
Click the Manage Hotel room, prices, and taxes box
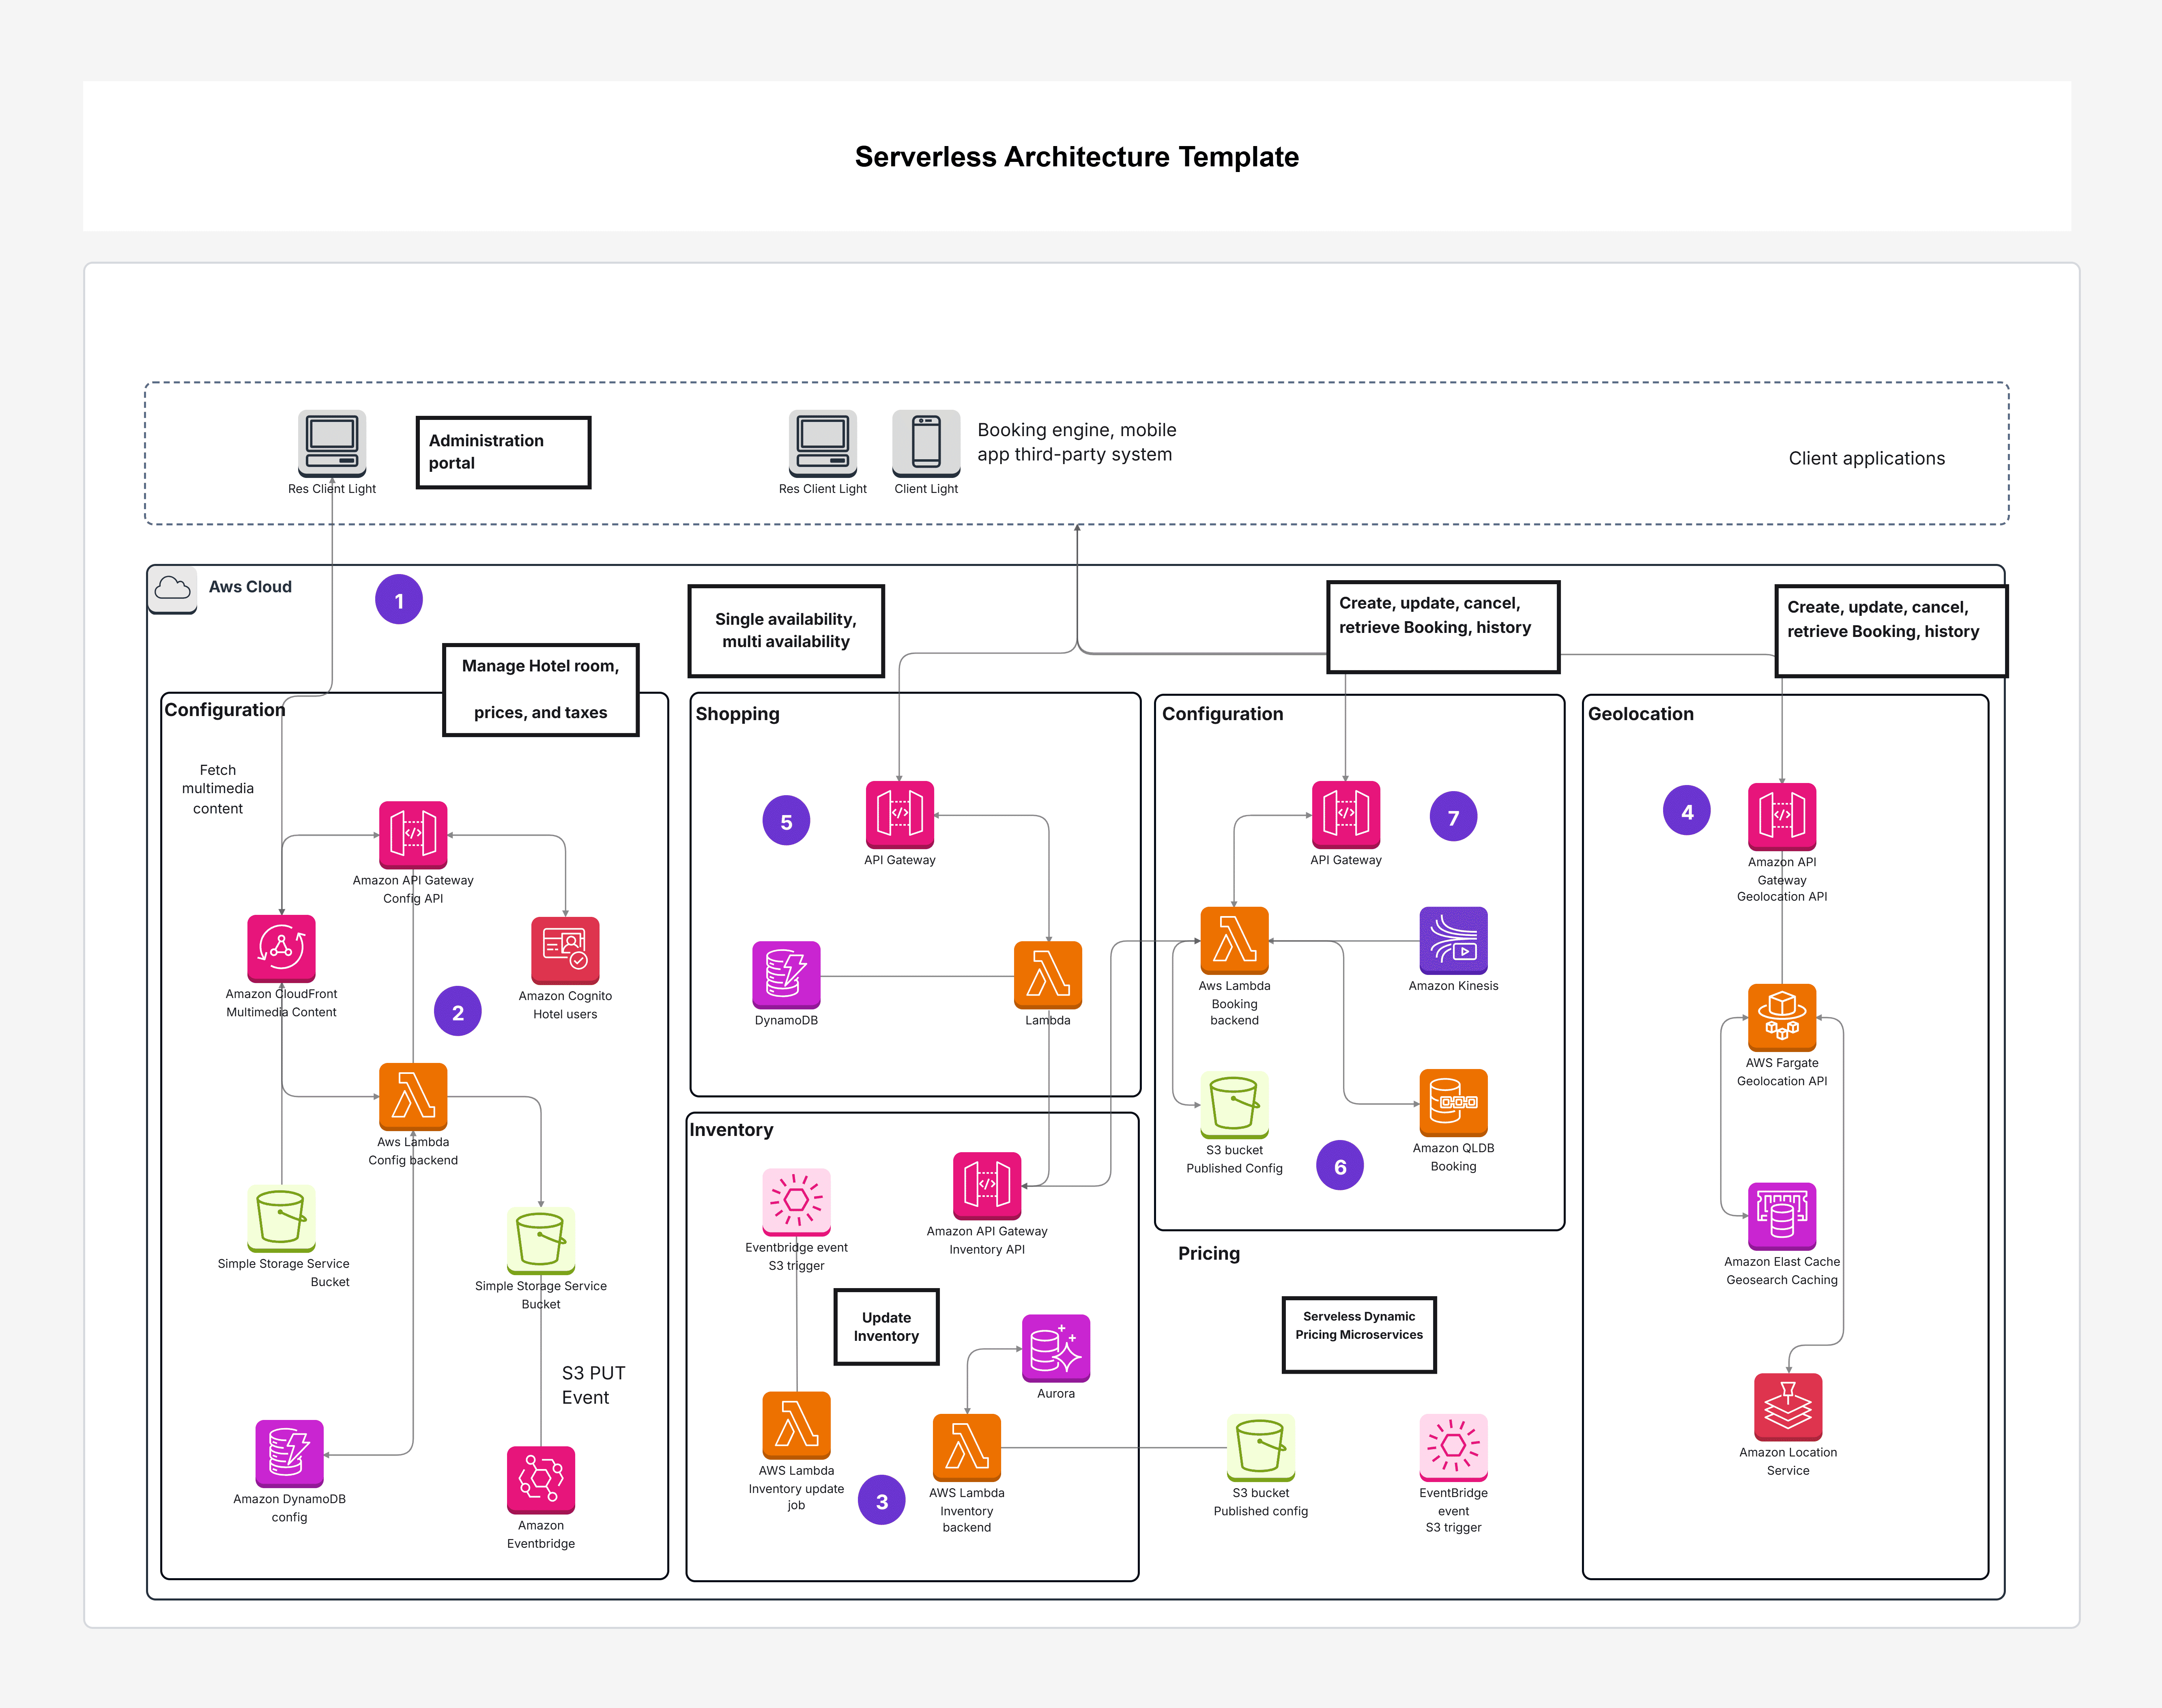pos(540,690)
